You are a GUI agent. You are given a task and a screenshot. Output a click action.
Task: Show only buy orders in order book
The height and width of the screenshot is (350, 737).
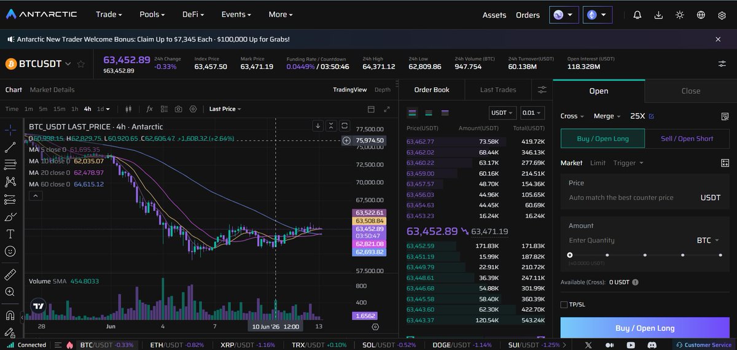click(x=429, y=113)
